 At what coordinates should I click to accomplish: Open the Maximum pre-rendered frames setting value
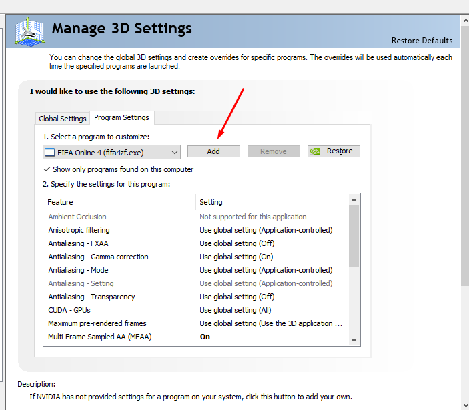[x=270, y=323]
